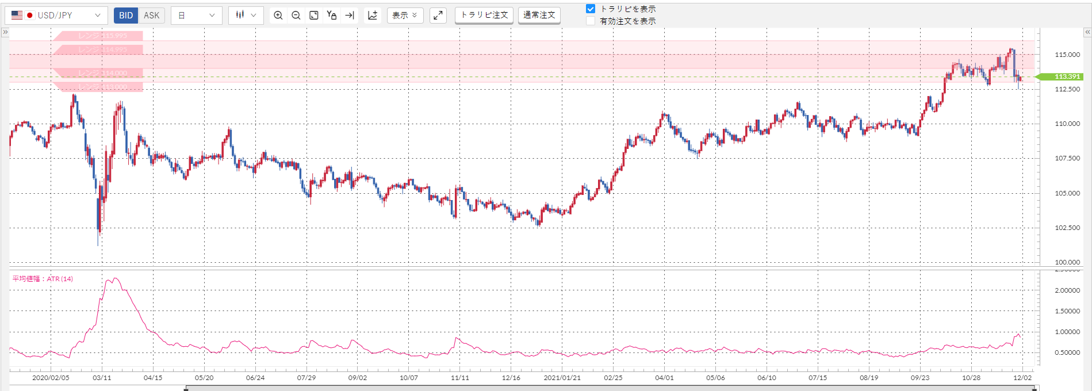Click the 2021/01/21 date axis label
This screenshot has height=391, width=1092.
[562, 378]
